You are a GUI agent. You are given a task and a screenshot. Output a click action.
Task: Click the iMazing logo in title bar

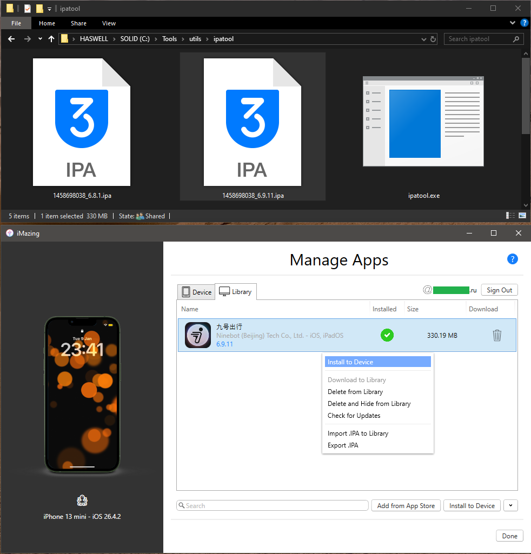[x=10, y=233]
